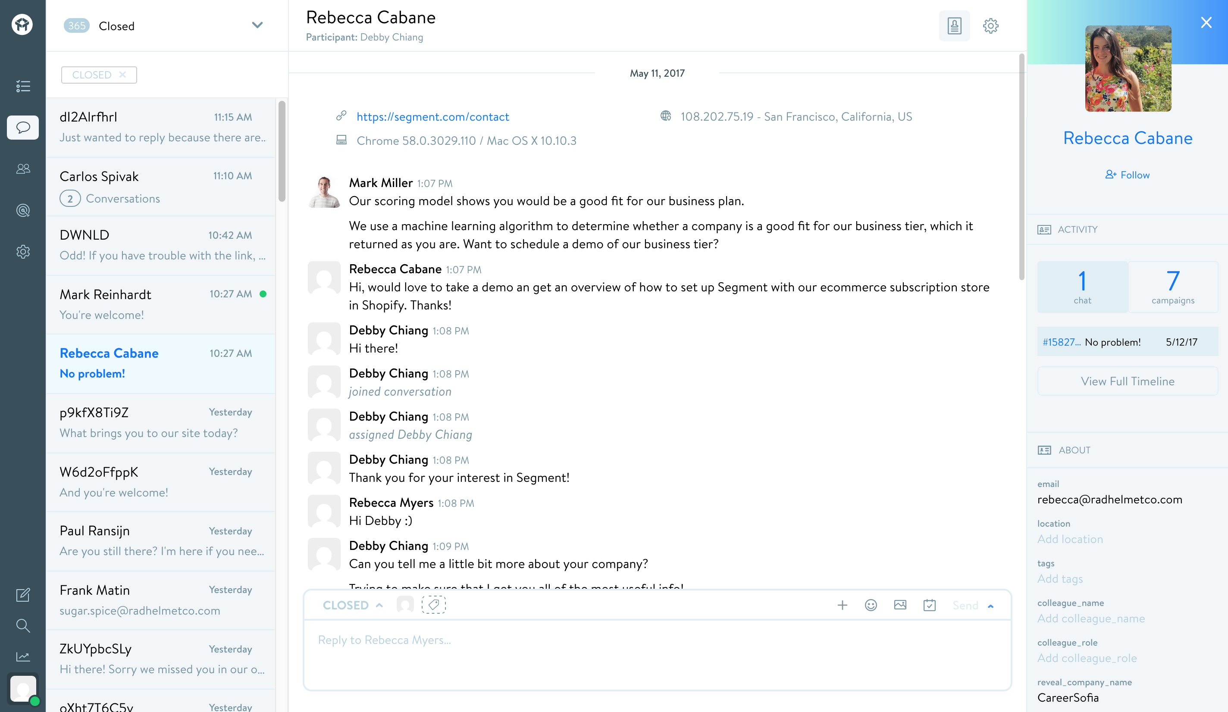This screenshot has height=712, width=1228.
Task: Click the message thread scrollbar
Action: [1021, 167]
